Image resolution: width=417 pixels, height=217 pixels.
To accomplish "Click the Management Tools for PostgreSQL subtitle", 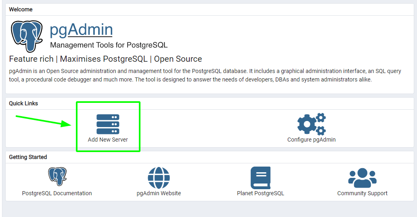I will [x=109, y=45].
